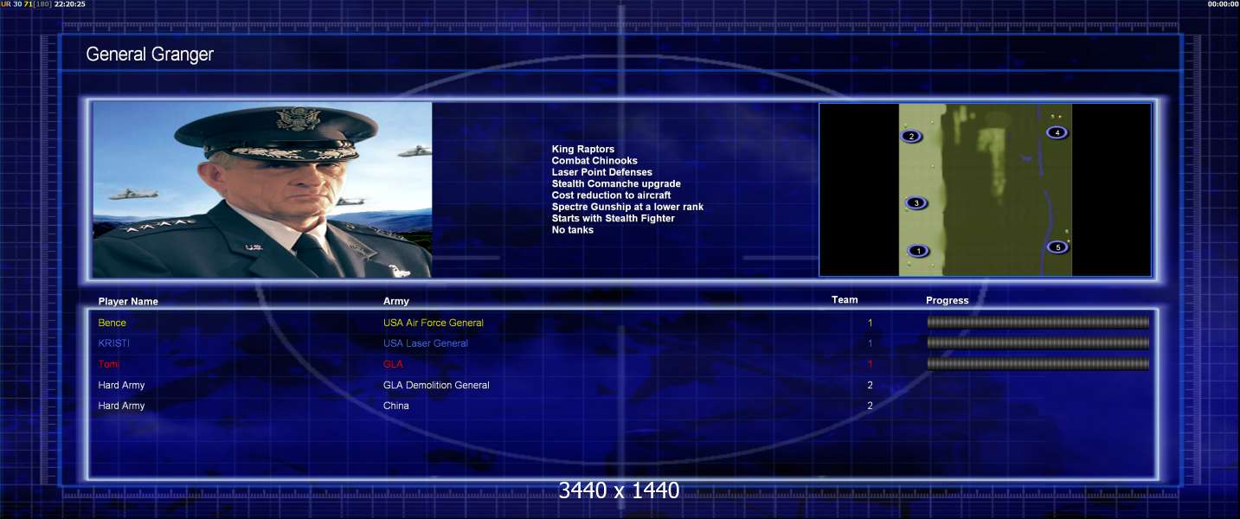Click Bence's loading progress bar
This screenshot has width=1240, height=519.
click(1038, 323)
